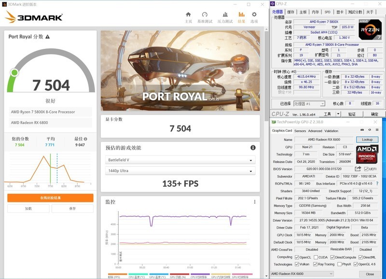The image size is (386, 279).
Task: Expand the Battlefield V game dropdown
Action: coord(180,160)
